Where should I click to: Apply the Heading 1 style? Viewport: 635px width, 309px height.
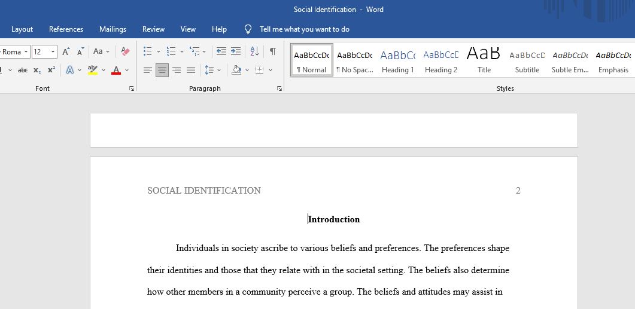click(x=397, y=60)
